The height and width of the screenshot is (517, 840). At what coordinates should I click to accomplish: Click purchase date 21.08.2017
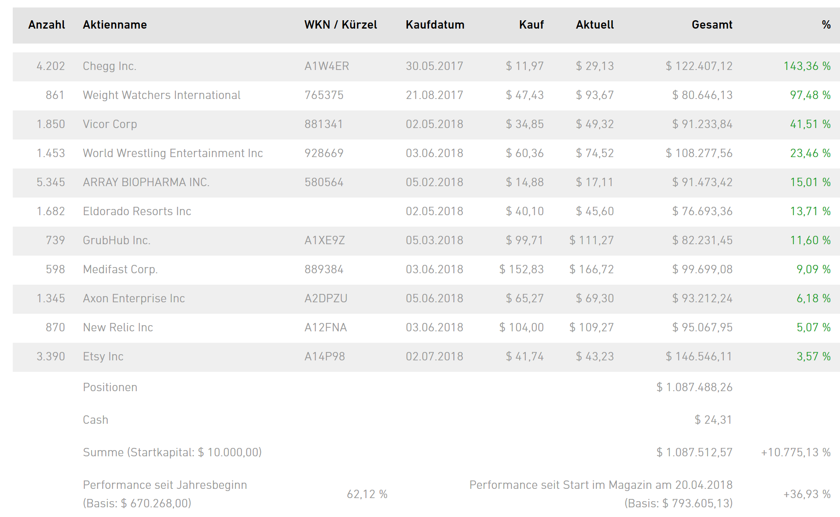pyautogui.click(x=434, y=95)
